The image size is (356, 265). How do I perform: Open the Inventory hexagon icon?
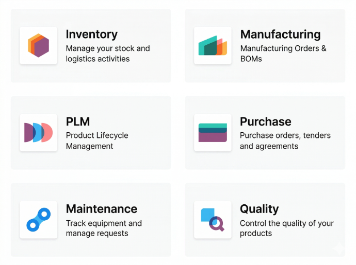38,45
